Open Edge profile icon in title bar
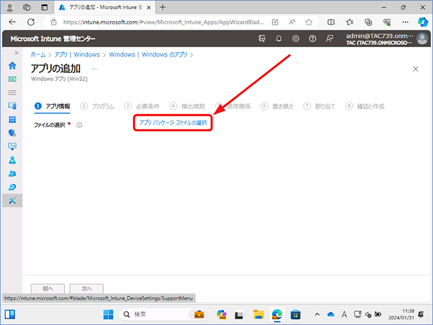Screen dimensions: 433x325 (10, 7)
